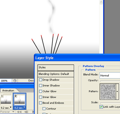Screen dimensions: 120x114
Task: Select Blending Options: Default row
Action: (x=56, y=74)
